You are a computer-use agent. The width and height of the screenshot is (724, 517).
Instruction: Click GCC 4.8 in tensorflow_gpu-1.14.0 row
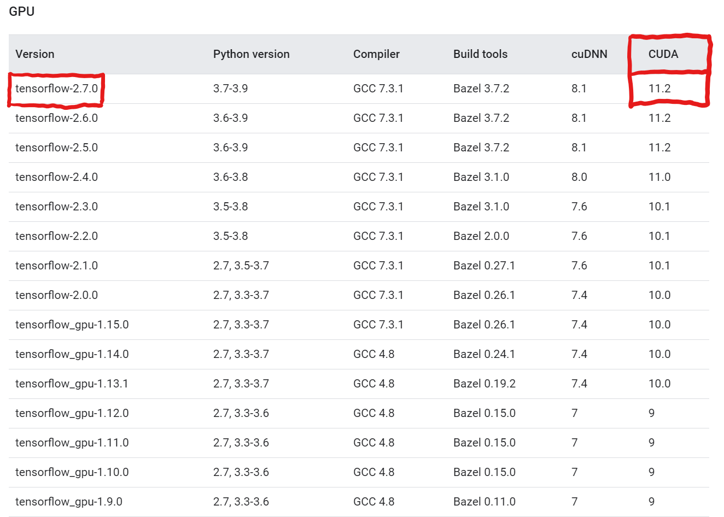tap(374, 354)
